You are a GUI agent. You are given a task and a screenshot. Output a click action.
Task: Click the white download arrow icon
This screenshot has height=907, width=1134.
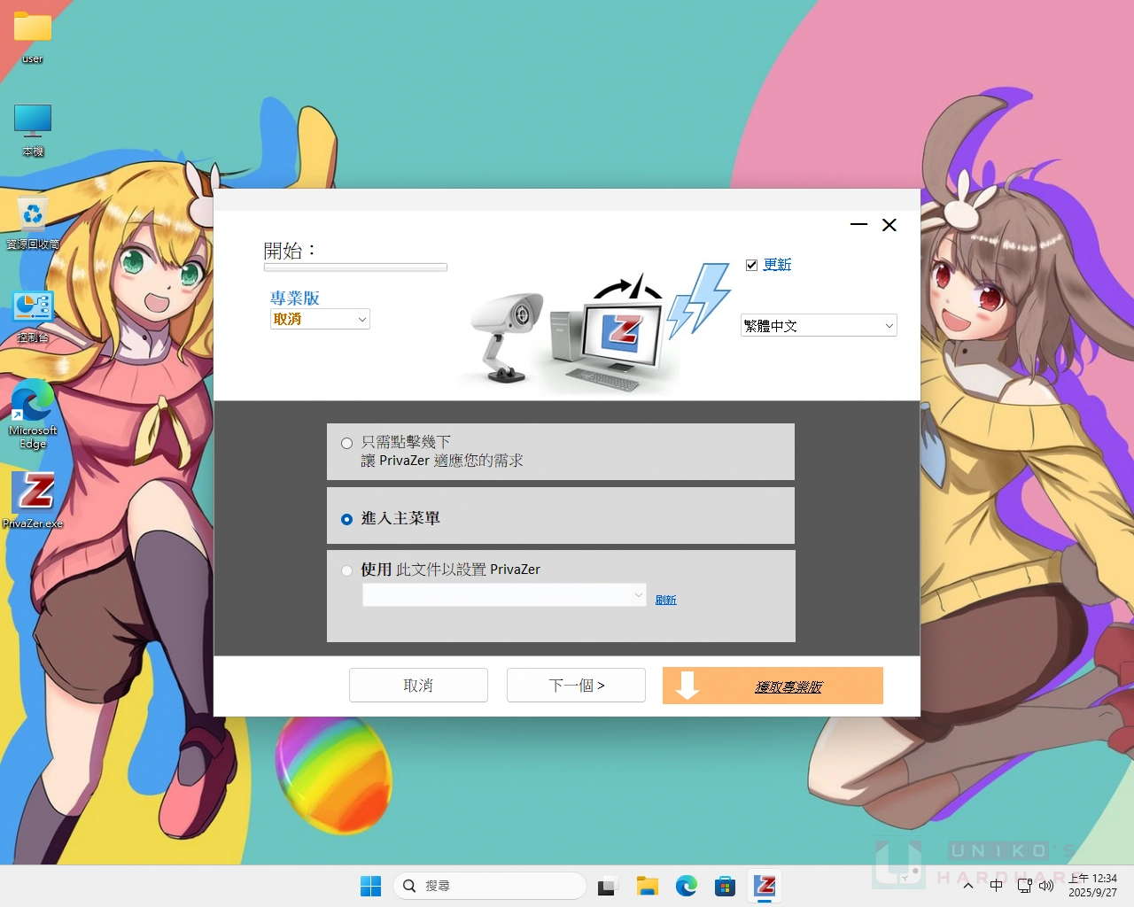(687, 685)
